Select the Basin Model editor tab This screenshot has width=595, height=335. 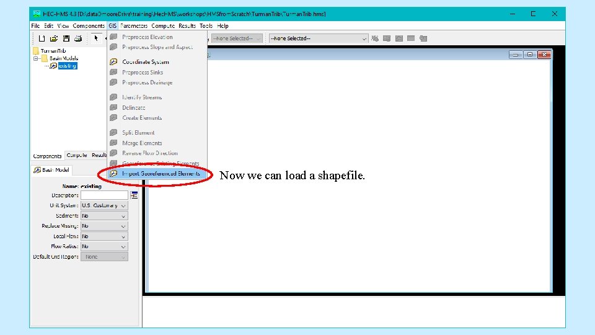pos(51,170)
